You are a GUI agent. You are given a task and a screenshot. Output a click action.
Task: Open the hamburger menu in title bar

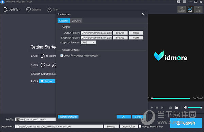(x=184, y=2)
